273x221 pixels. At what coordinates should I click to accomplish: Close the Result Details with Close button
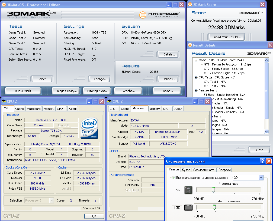259,150
